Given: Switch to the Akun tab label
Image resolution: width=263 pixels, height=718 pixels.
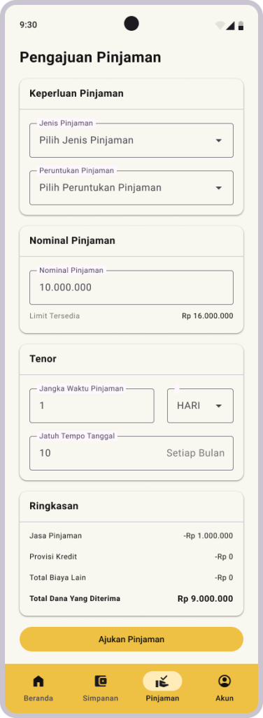Looking at the screenshot, I should pos(225,698).
